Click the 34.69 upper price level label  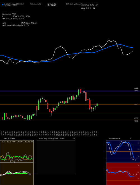point(136,90)
